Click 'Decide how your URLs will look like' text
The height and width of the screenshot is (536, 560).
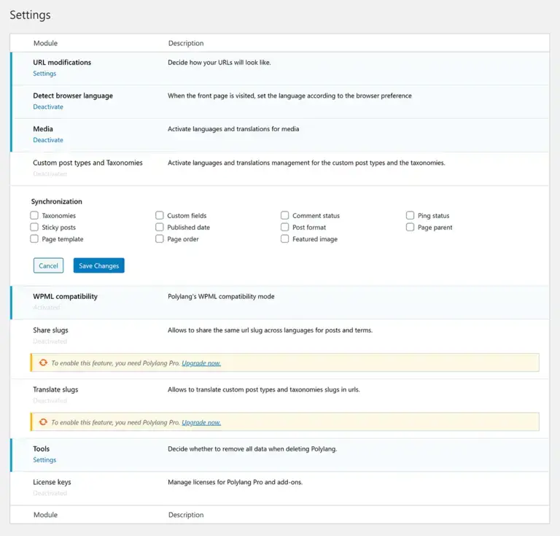click(x=219, y=63)
